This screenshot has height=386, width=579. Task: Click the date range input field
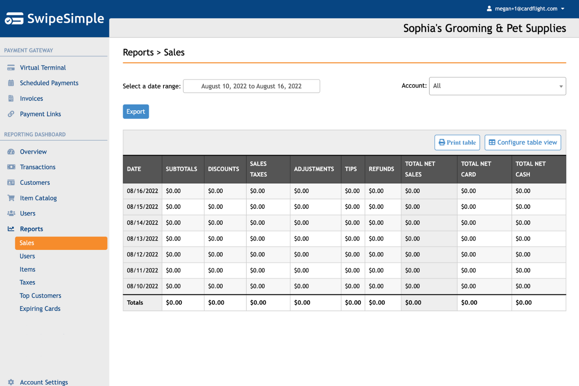[x=252, y=86]
